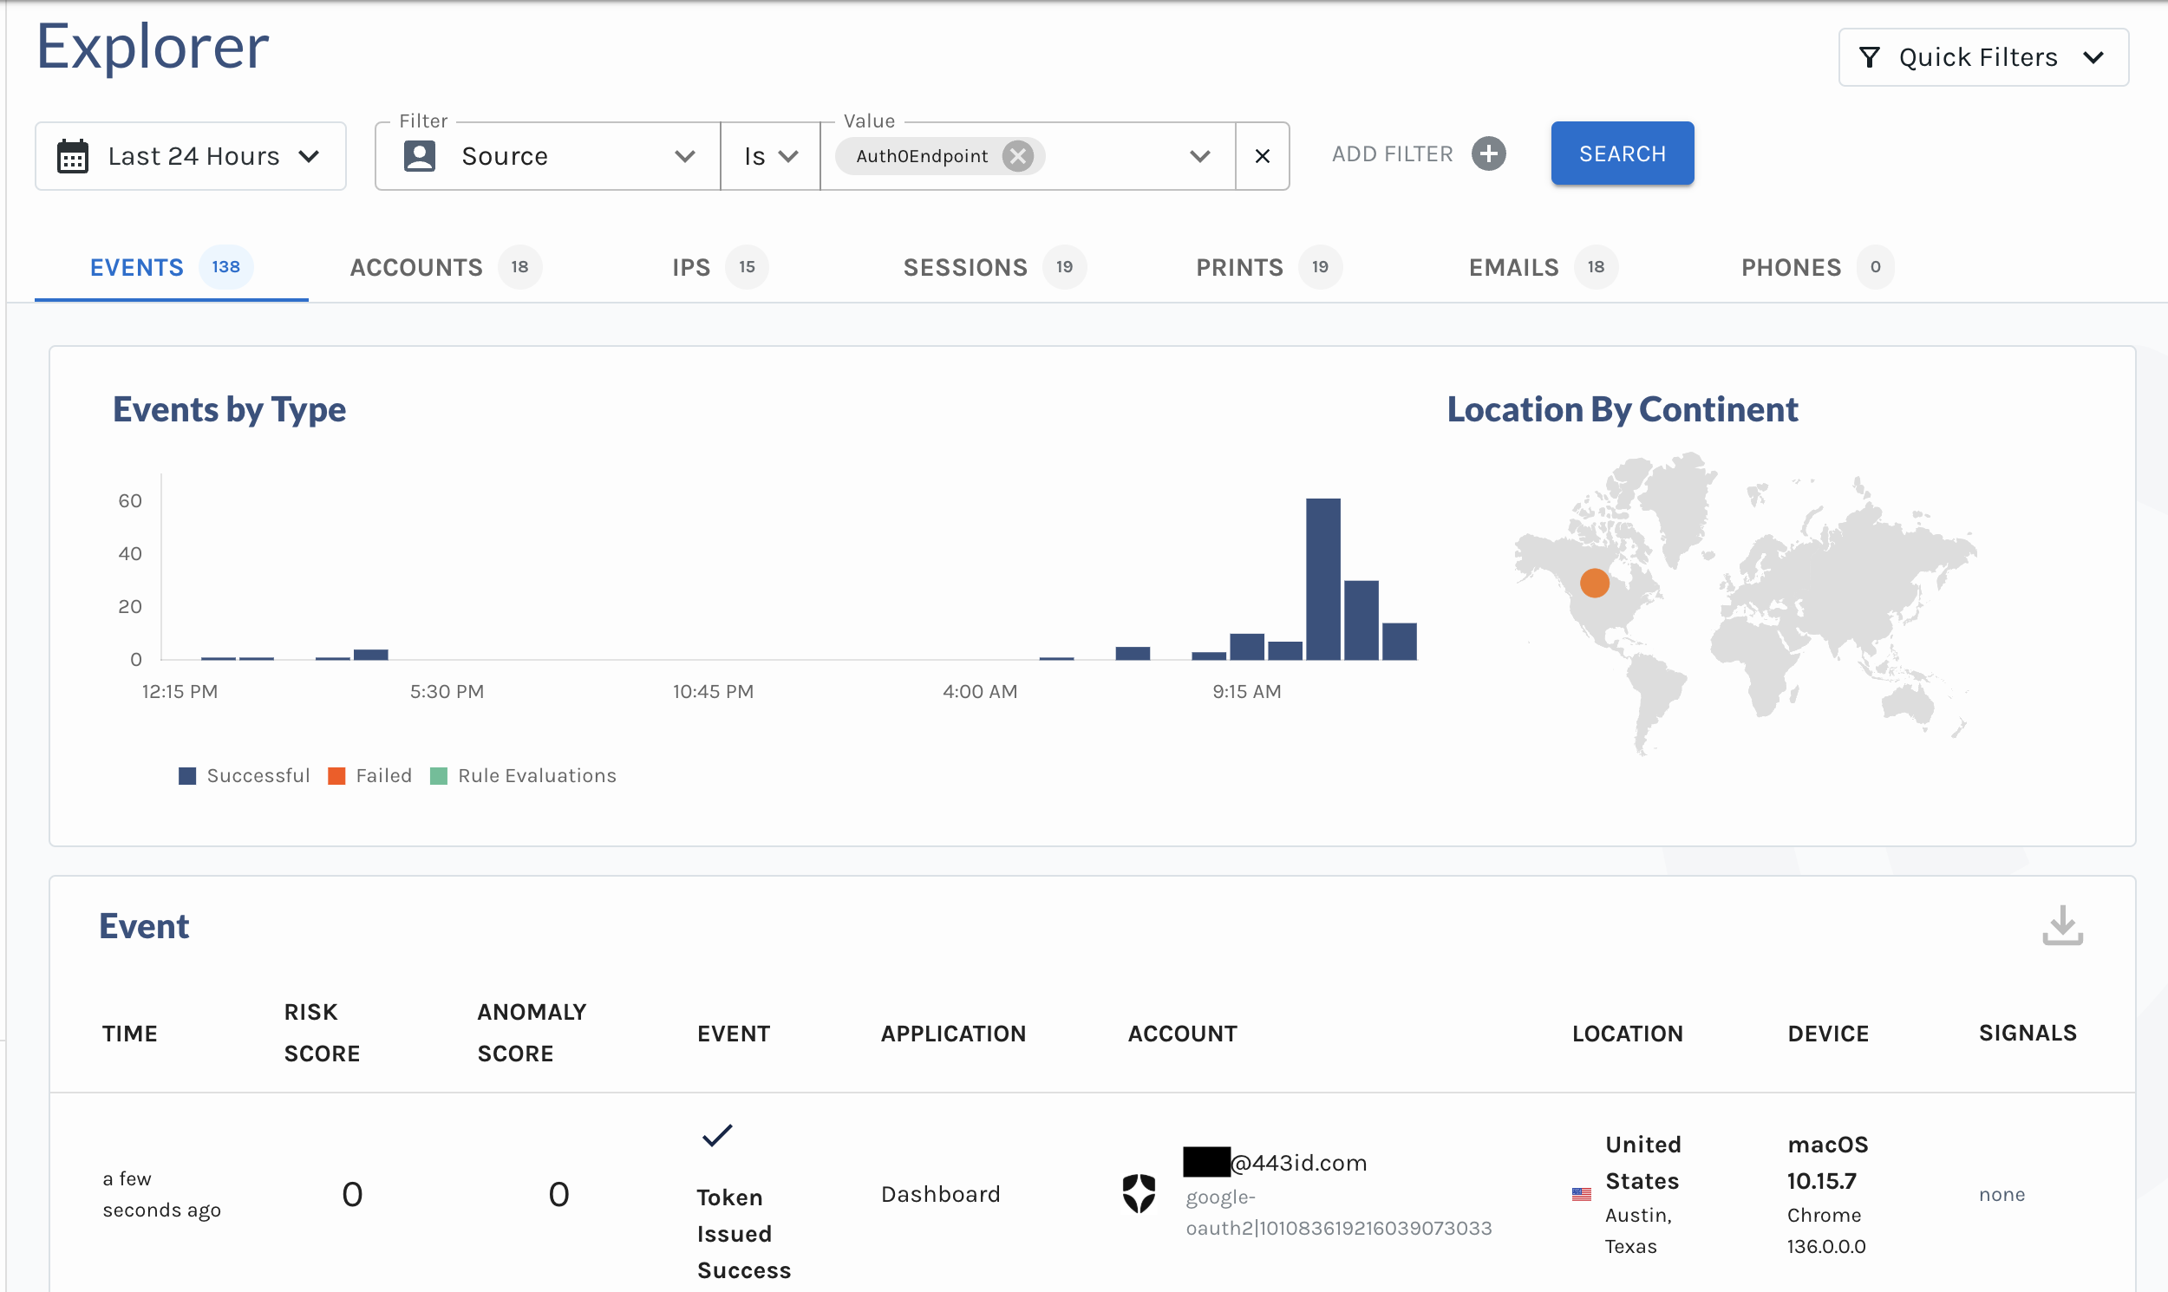Image resolution: width=2168 pixels, height=1292 pixels.
Task: Click the plus icon beside Add Filter
Action: click(x=1488, y=154)
